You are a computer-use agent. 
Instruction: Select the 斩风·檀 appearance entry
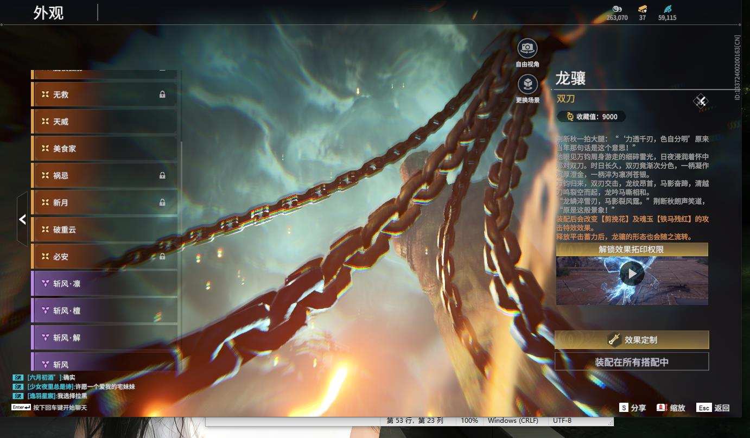click(104, 311)
